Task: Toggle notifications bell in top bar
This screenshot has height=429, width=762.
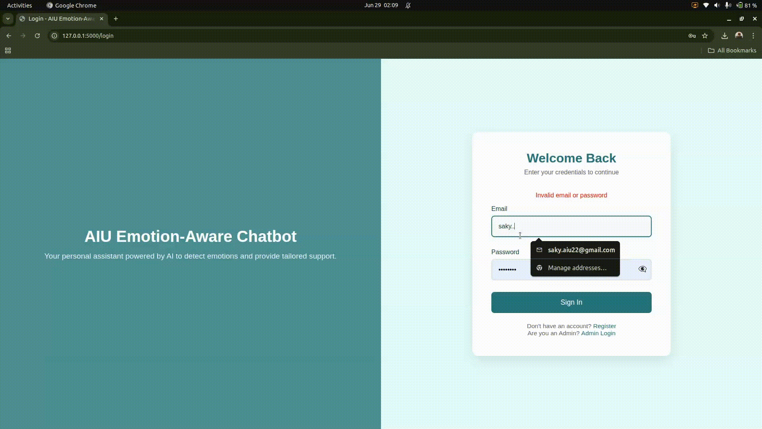Action: [408, 6]
